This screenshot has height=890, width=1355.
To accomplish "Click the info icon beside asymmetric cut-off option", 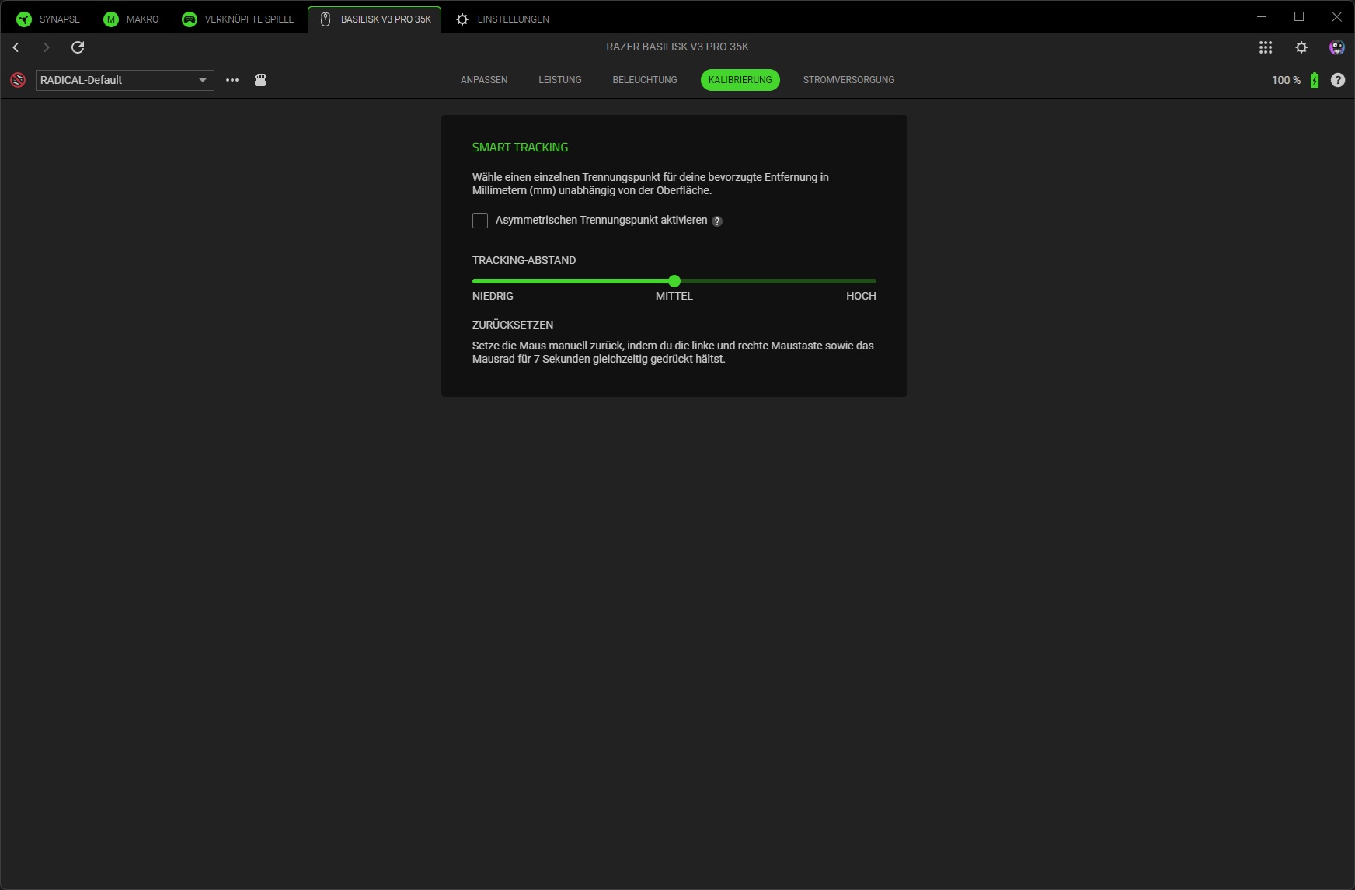I will click(x=717, y=221).
